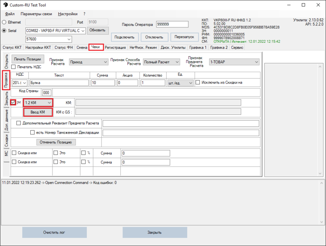Select the Ethernet connection radio button
The height and width of the screenshot is (246, 326).
[5, 22]
